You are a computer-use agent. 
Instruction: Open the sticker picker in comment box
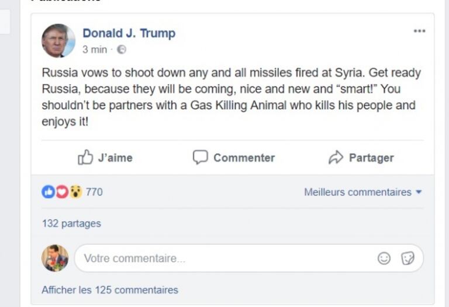click(407, 258)
